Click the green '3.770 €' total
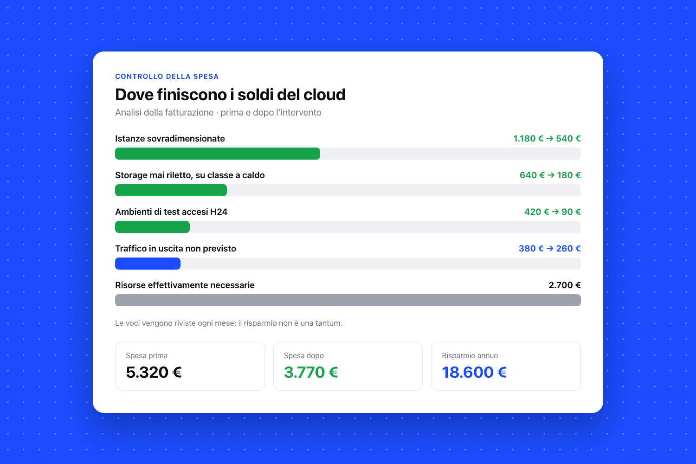This screenshot has height=464, width=696. [x=311, y=372]
